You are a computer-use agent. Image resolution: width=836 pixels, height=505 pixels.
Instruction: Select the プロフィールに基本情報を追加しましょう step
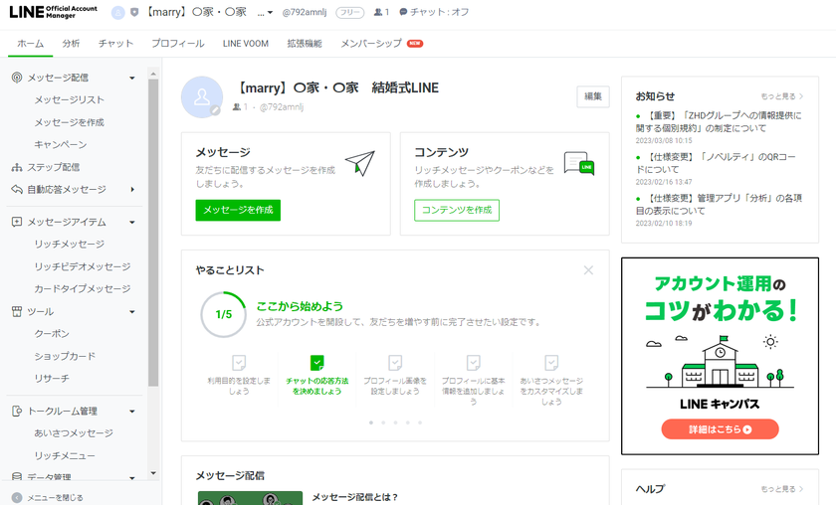click(x=473, y=380)
